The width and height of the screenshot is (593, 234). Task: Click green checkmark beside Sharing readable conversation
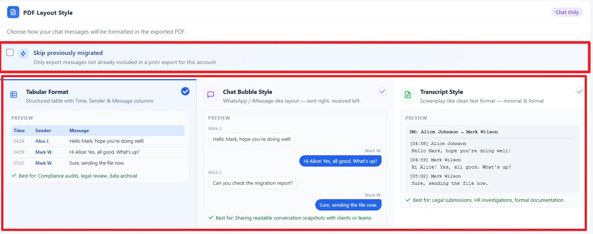click(211, 218)
